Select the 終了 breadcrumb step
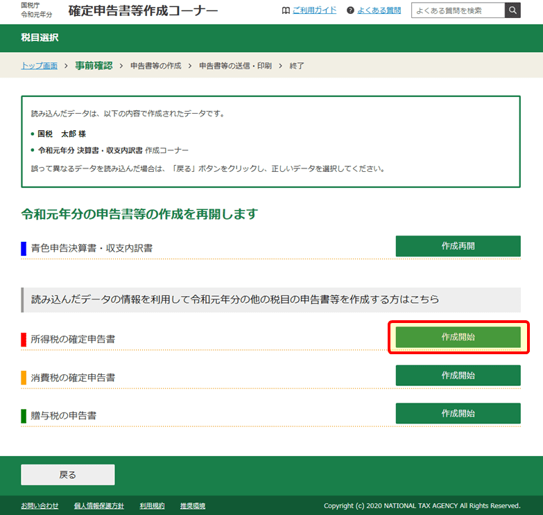Viewport: 543px width, 515px height. [297, 66]
